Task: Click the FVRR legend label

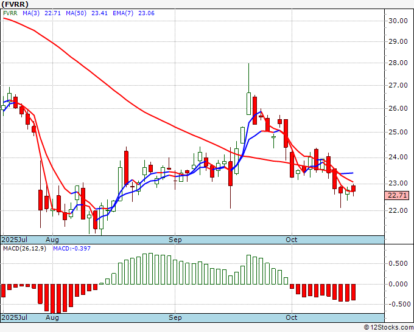Action: click(10, 13)
